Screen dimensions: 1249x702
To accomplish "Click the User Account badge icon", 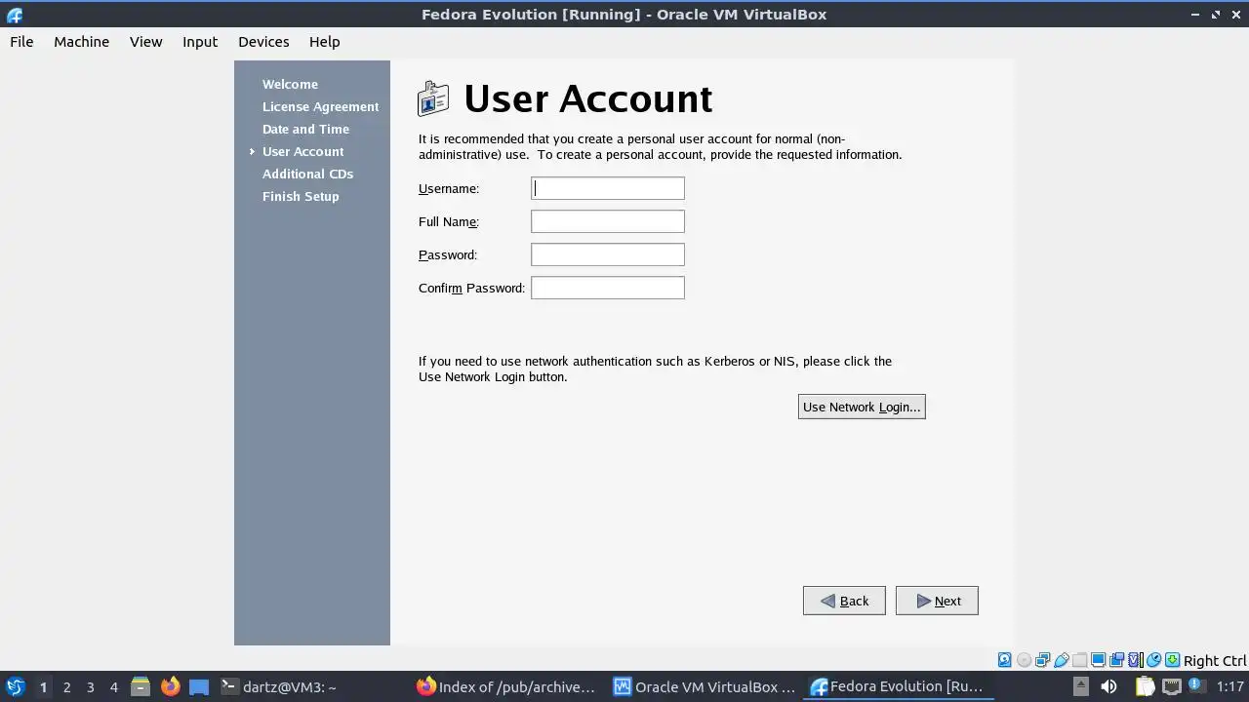I will pyautogui.click(x=433, y=98).
